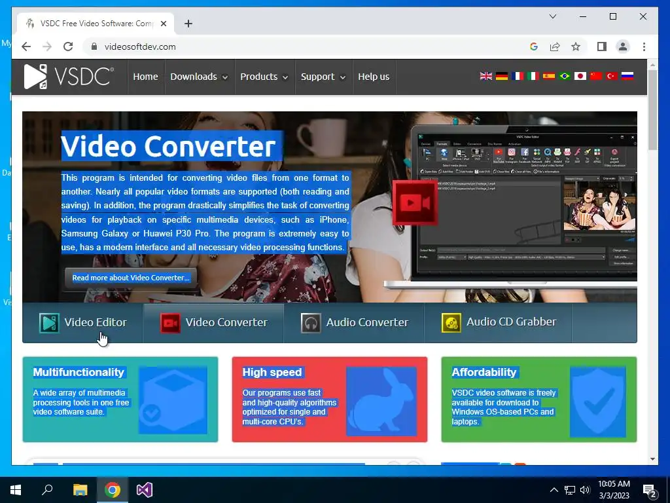Choose the Spanish flag language

[x=549, y=76]
